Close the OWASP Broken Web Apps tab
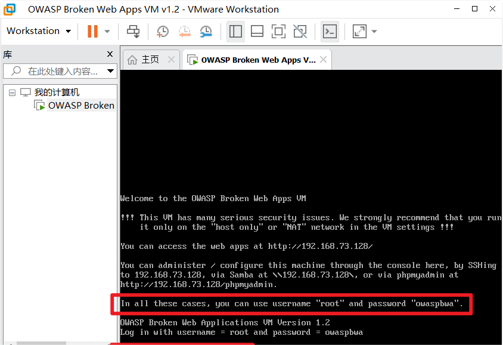 [324, 60]
